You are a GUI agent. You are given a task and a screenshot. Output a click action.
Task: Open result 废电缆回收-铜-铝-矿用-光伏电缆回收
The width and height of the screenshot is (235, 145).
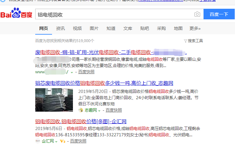111,52
